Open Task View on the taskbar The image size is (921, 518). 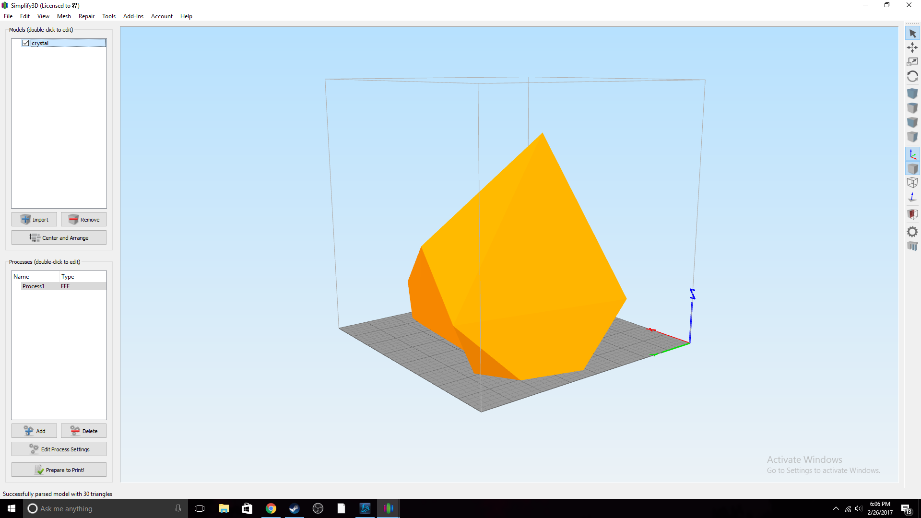point(200,508)
